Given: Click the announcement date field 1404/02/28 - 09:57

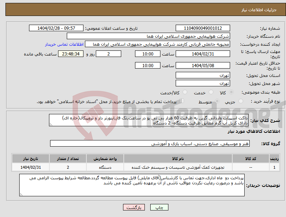Looking at the screenshot, I should [x=56, y=28].
